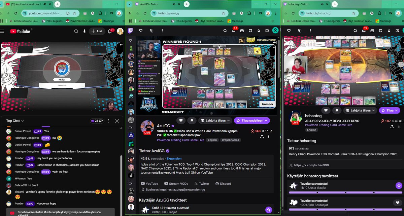404x216 pixels.
Task: Click star icon on AzulGG subscriber goal
Action: point(268,210)
